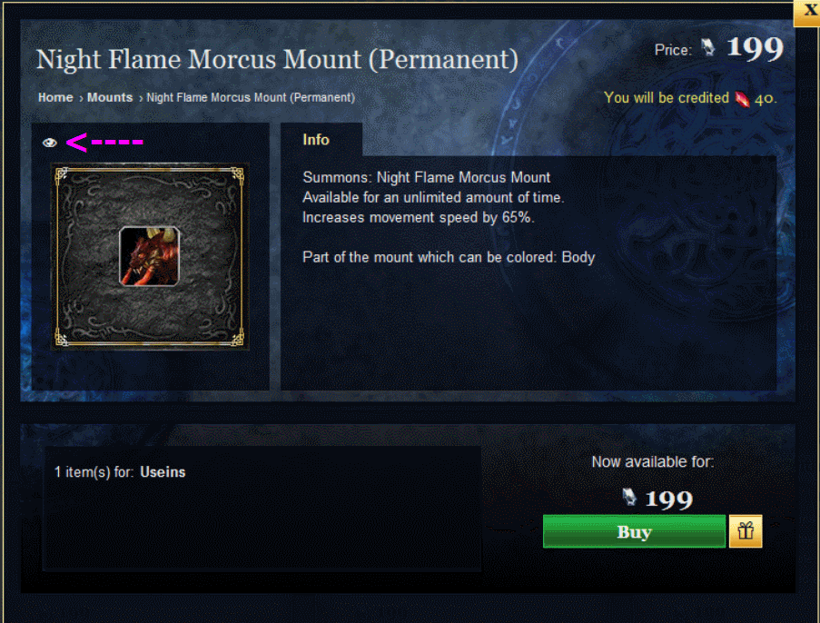Click the 'You will be credited' text
820x623 pixels.
[x=667, y=98]
